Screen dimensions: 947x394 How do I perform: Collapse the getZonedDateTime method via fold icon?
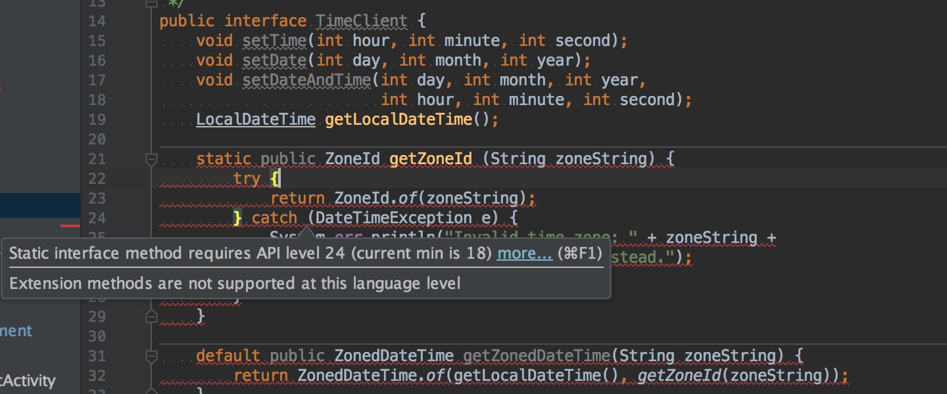coord(151,355)
